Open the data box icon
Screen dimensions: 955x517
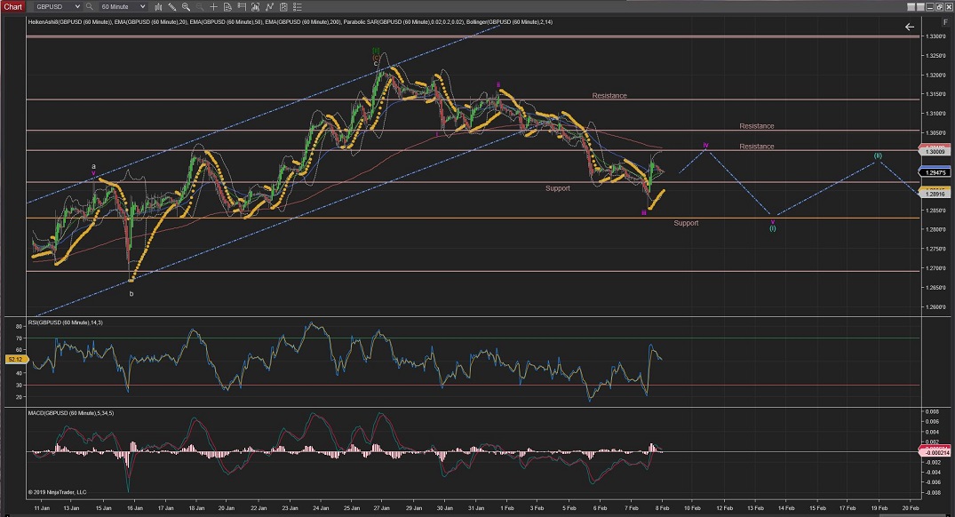tap(227, 7)
